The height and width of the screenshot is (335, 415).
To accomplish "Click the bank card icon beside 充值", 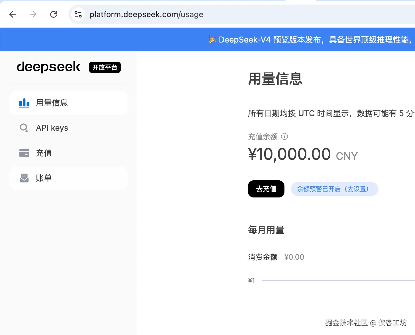I will click(x=24, y=153).
